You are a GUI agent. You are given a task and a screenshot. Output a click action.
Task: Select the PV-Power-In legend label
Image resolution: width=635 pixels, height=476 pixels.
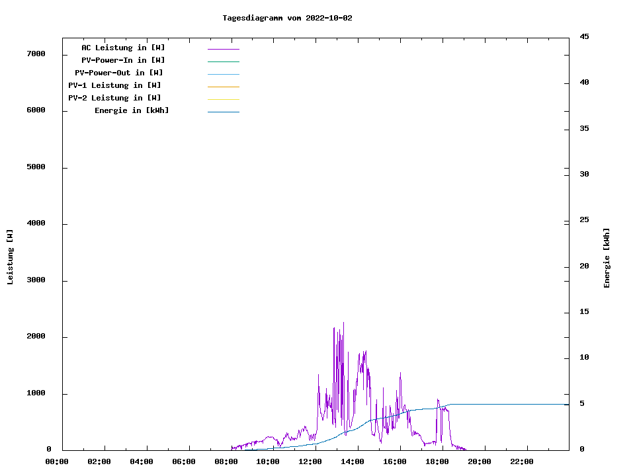point(128,60)
